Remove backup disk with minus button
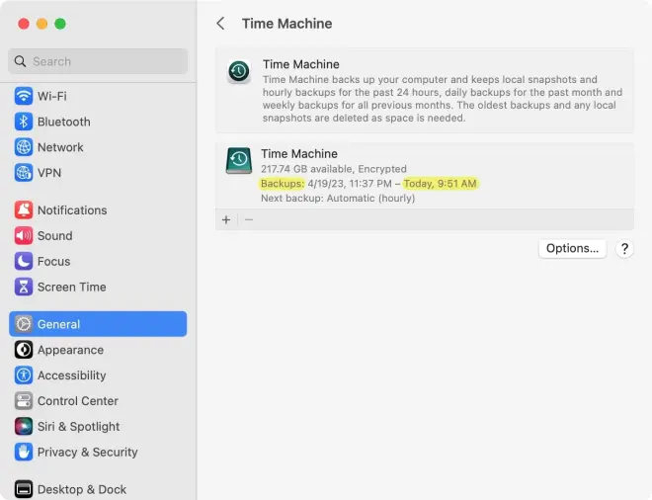 (x=249, y=219)
